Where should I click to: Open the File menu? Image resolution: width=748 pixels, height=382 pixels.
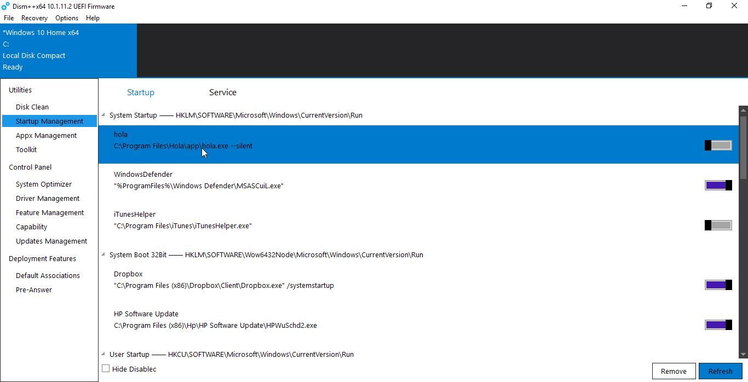pos(9,18)
